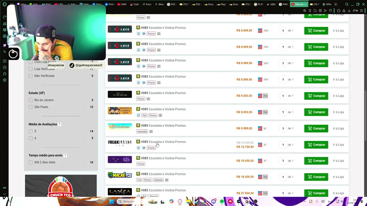Open Windows Start menu

pos(112,201)
